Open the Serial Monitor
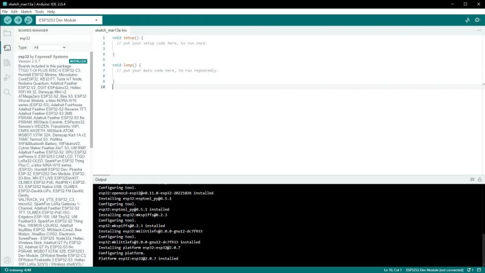The width and height of the screenshot is (485, 273). tap(478, 20)
